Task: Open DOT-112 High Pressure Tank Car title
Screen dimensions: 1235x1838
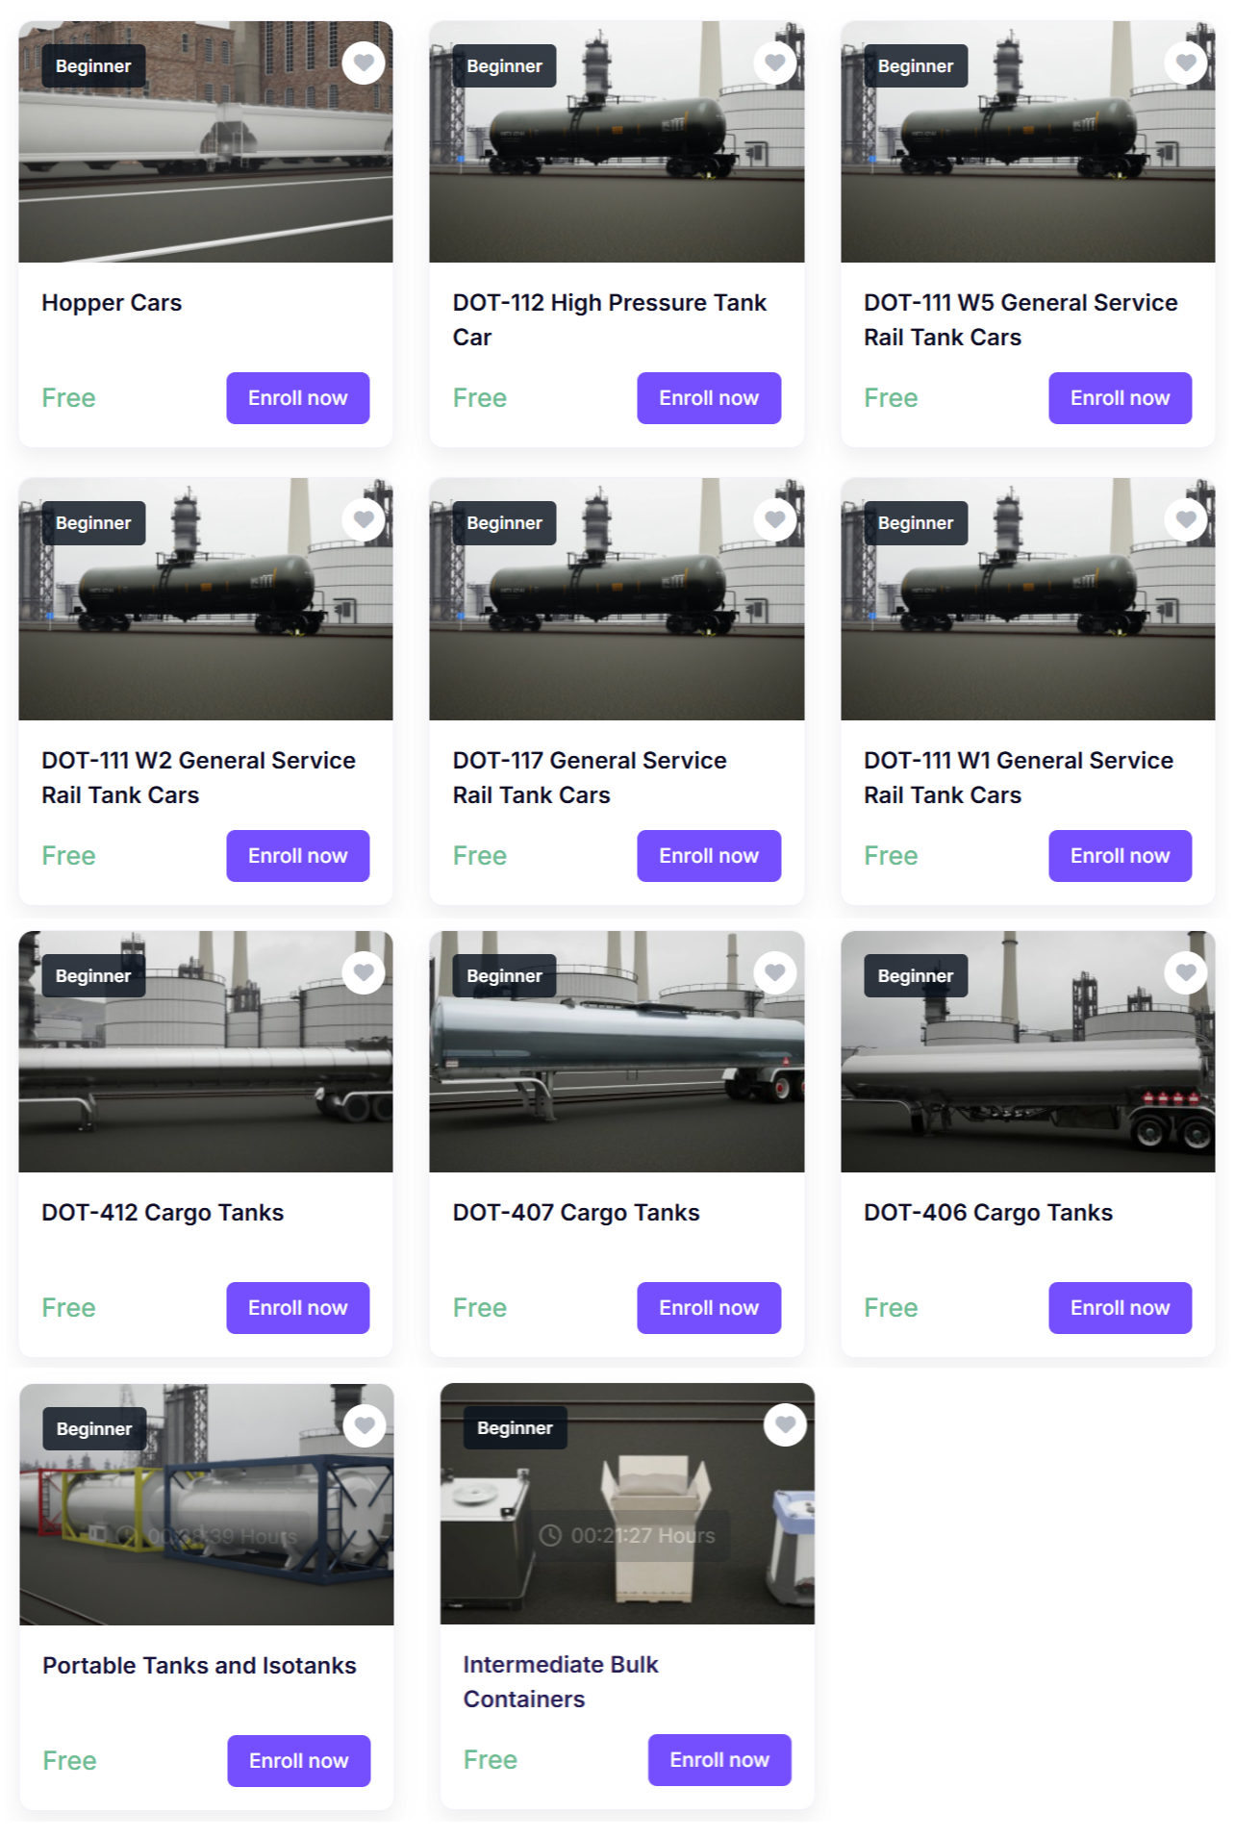Action: (610, 320)
